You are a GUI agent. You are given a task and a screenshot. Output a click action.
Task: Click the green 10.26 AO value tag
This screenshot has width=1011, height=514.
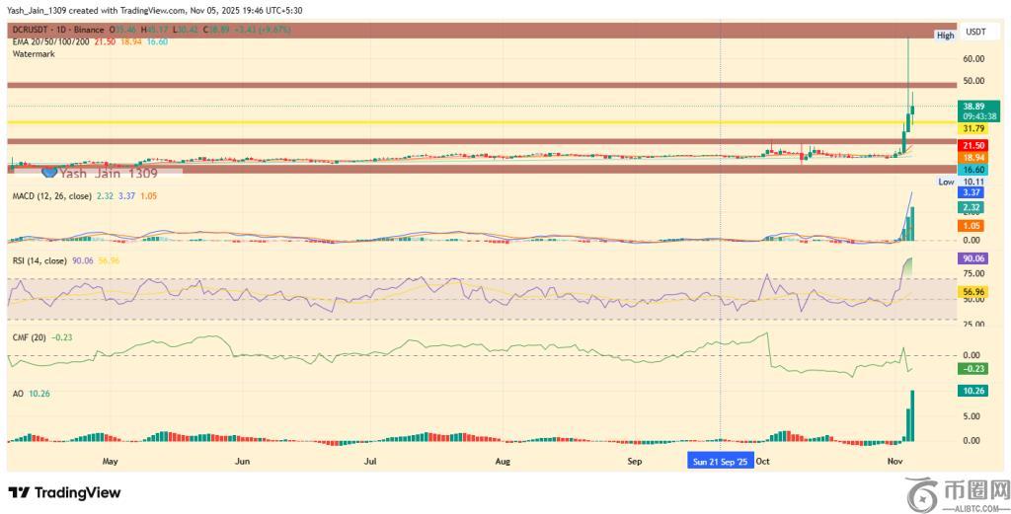coord(974,391)
